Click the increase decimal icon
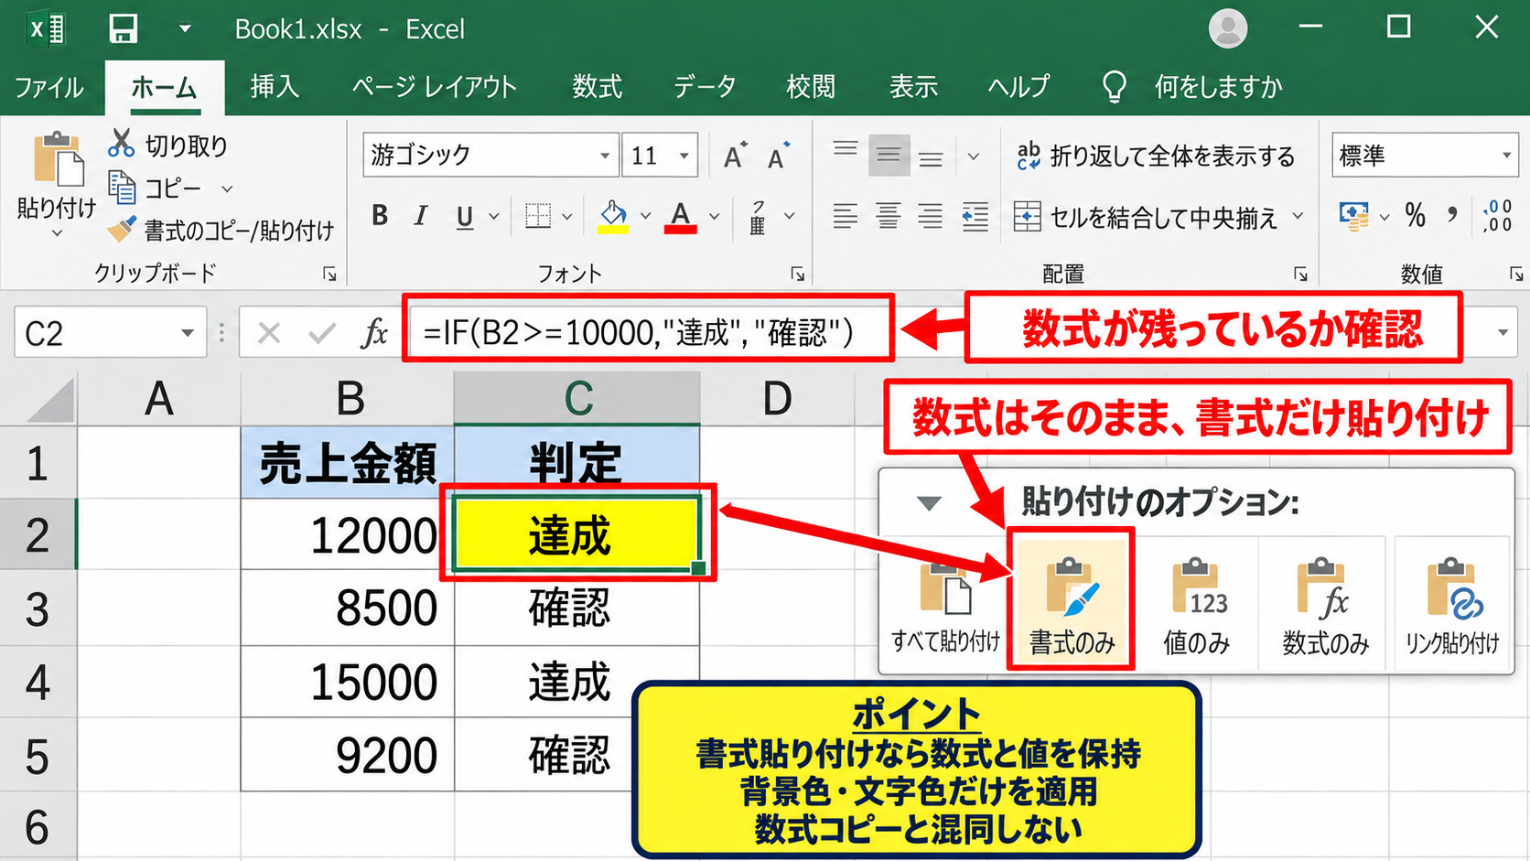The height and width of the screenshot is (861, 1530). (x=1498, y=216)
